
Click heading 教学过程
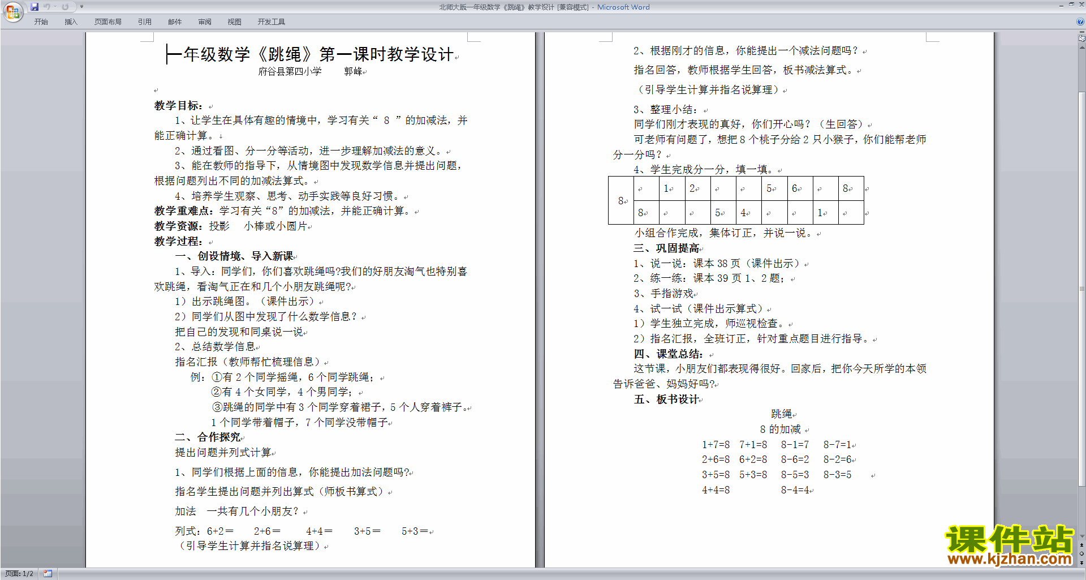(178, 242)
